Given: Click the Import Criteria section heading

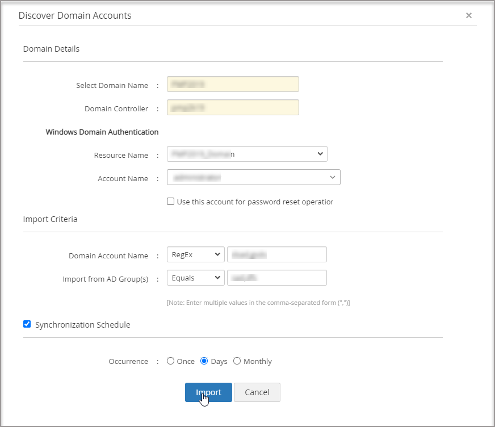Looking at the screenshot, I should pos(50,219).
